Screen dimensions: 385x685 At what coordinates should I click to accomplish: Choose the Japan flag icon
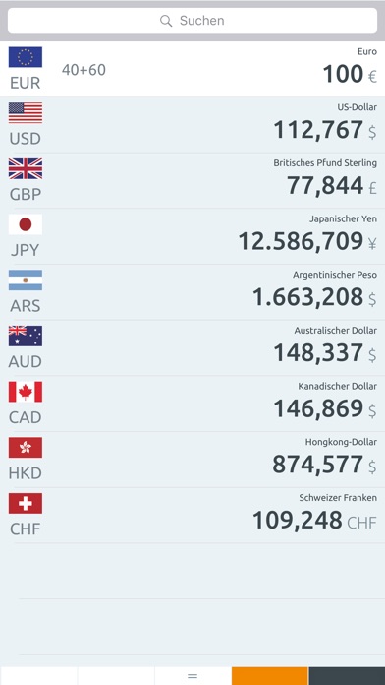(26, 224)
